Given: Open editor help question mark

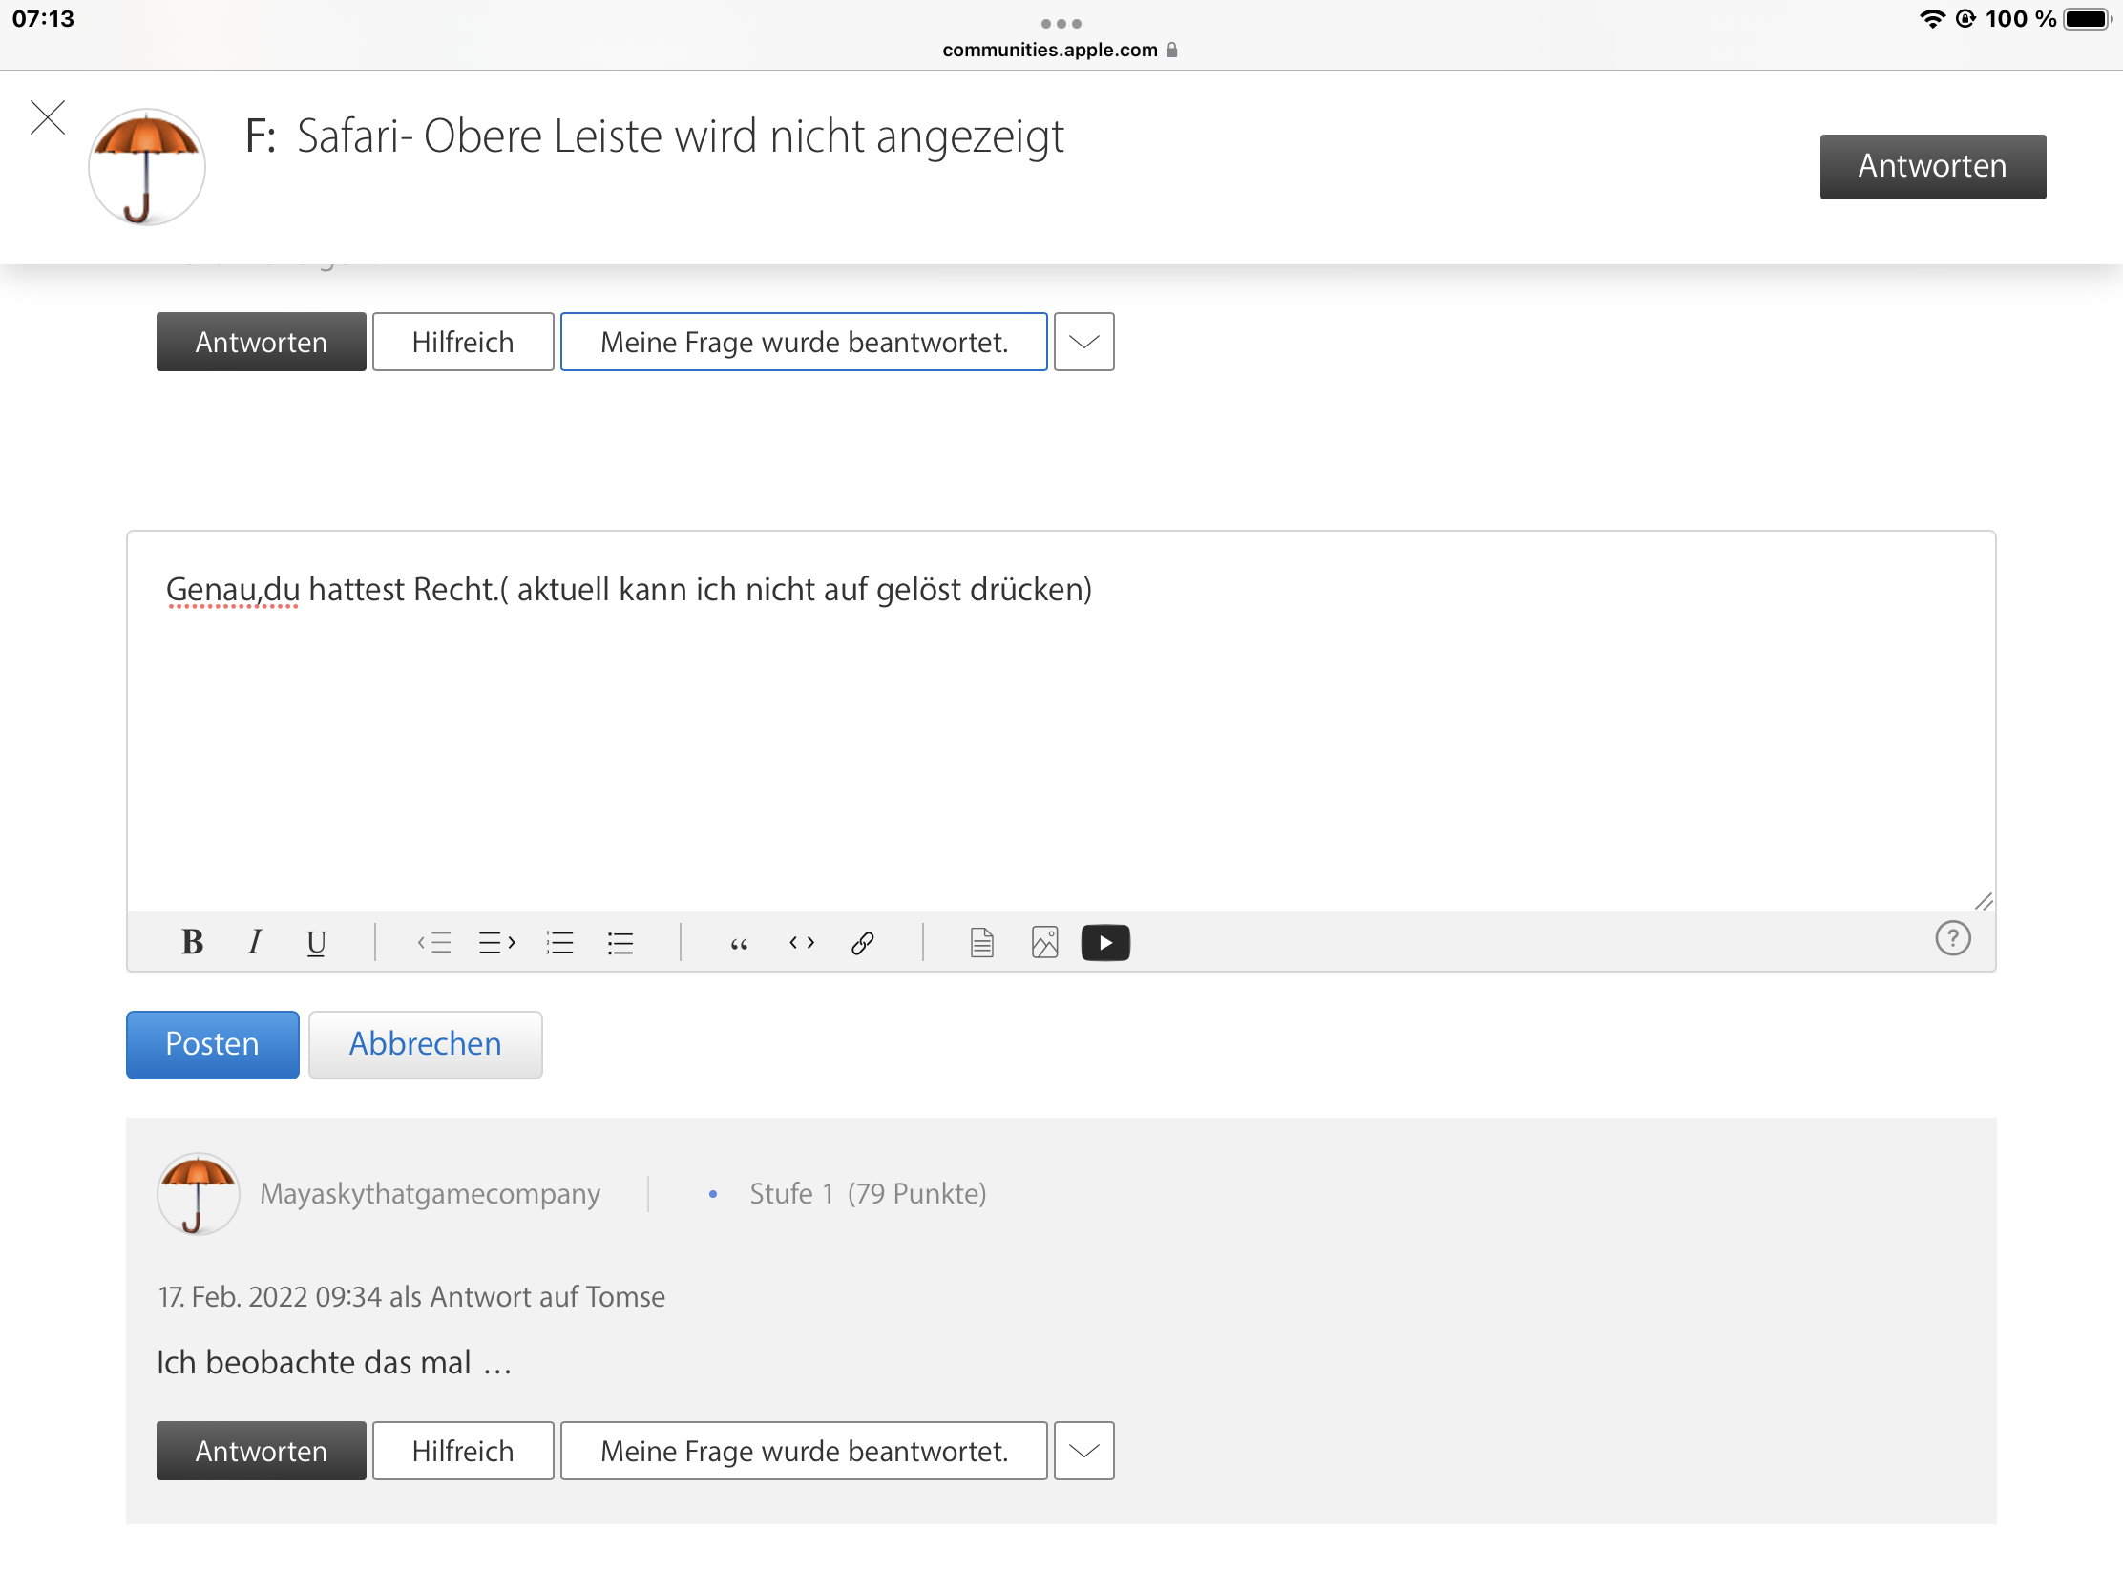Looking at the screenshot, I should click(1952, 937).
